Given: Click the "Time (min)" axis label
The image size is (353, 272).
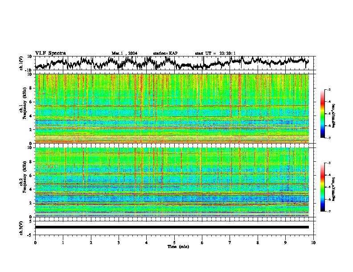Looking at the screenshot, I should [178, 247].
